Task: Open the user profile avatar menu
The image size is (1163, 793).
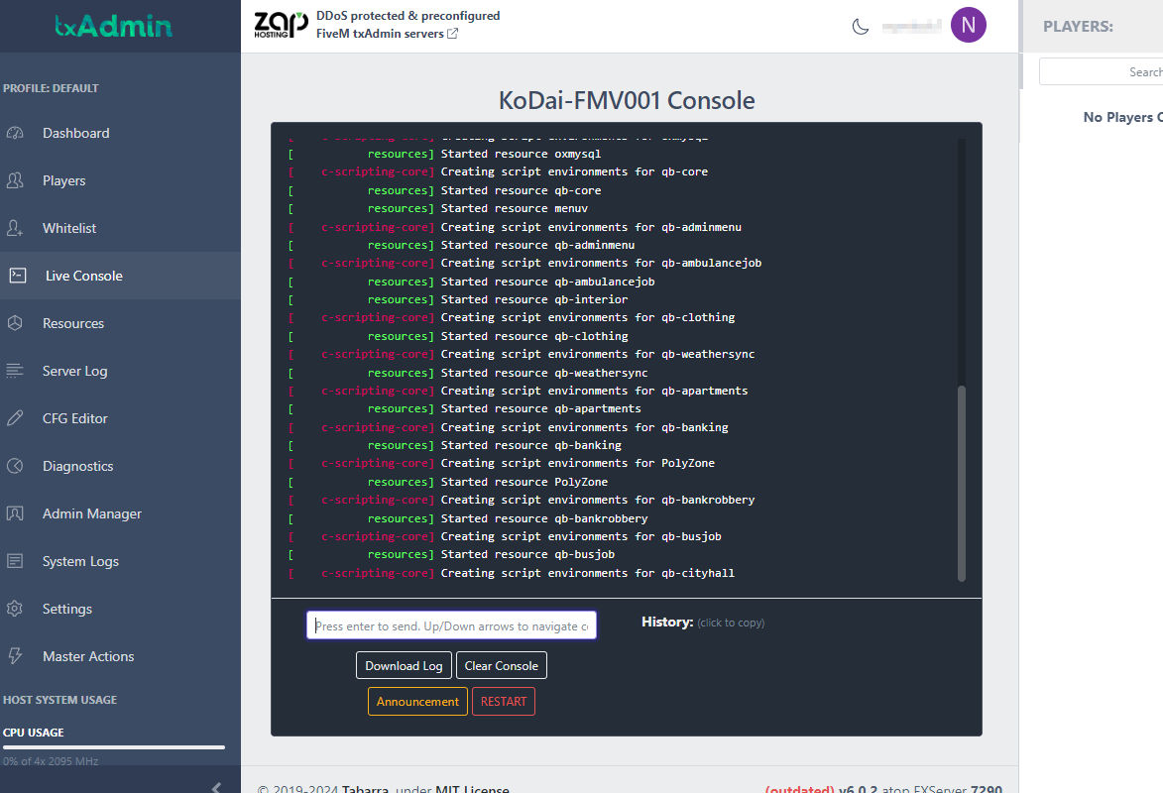Action: coord(968,26)
